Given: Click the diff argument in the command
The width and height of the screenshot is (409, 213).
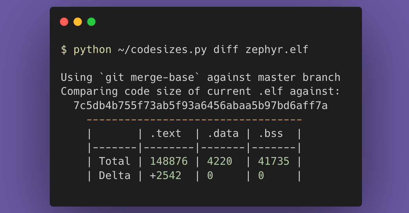Looking at the screenshot, I should [226, 50].
